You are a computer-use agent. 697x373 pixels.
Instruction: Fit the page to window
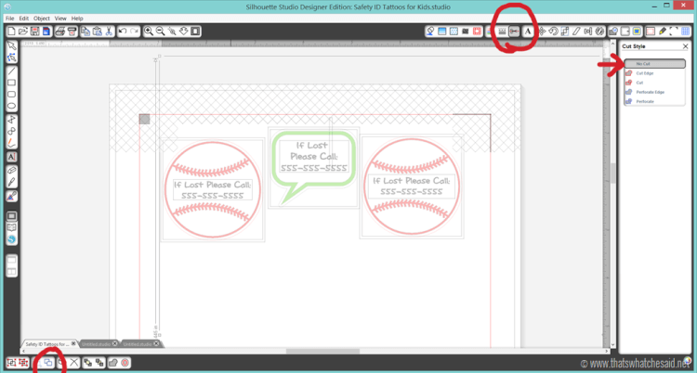[x=195, y=32]
